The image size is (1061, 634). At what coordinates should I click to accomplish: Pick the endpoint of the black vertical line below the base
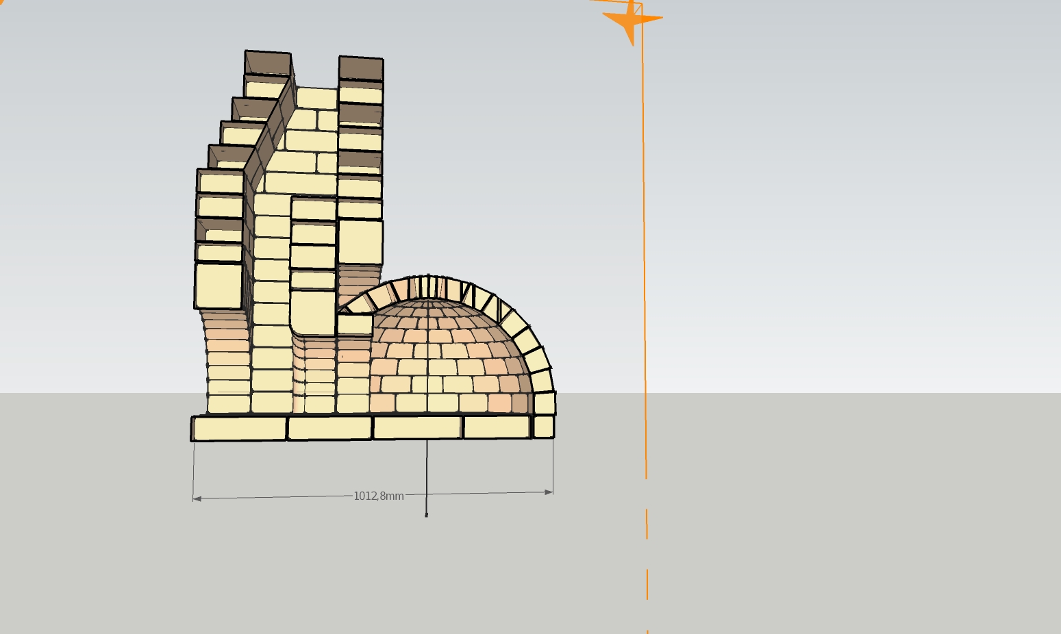point(426,515)
